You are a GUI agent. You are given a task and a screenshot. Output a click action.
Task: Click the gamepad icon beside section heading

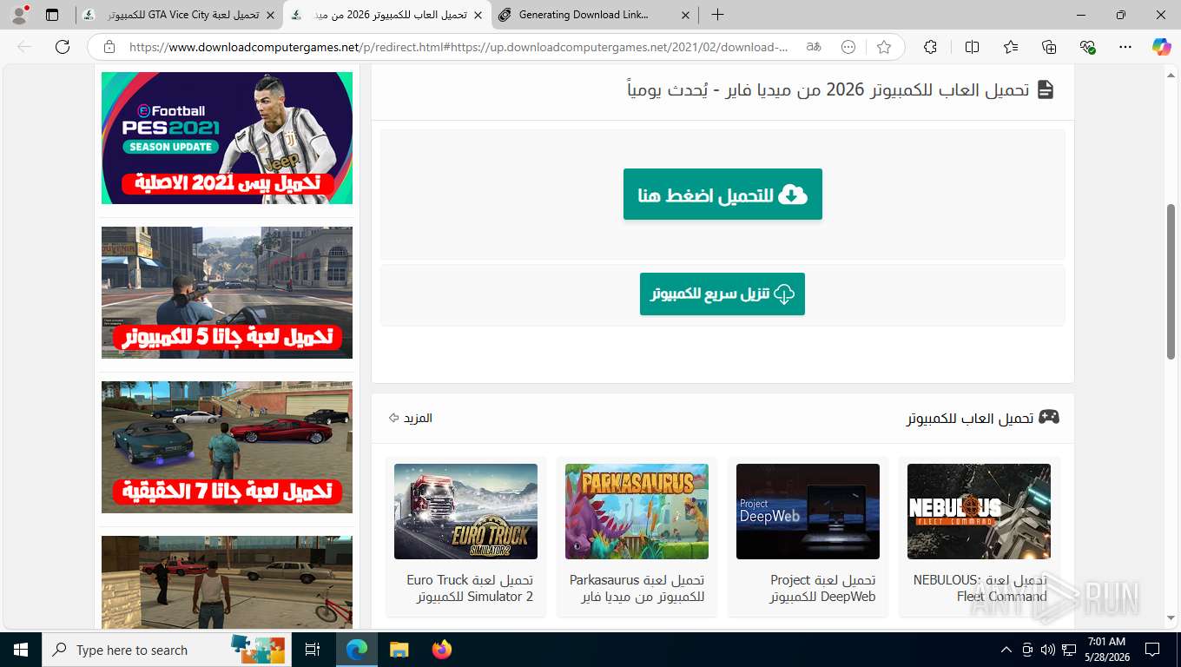click(x=1049, y=417)
